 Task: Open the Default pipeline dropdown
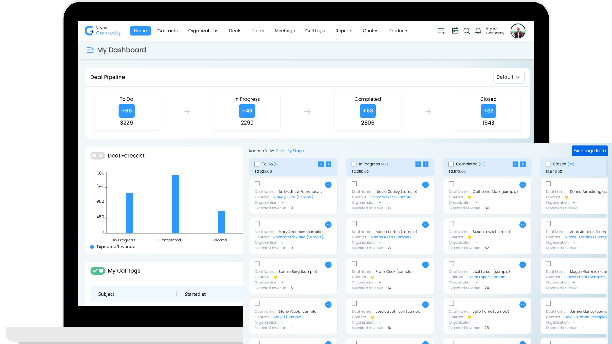click(509, 77)
